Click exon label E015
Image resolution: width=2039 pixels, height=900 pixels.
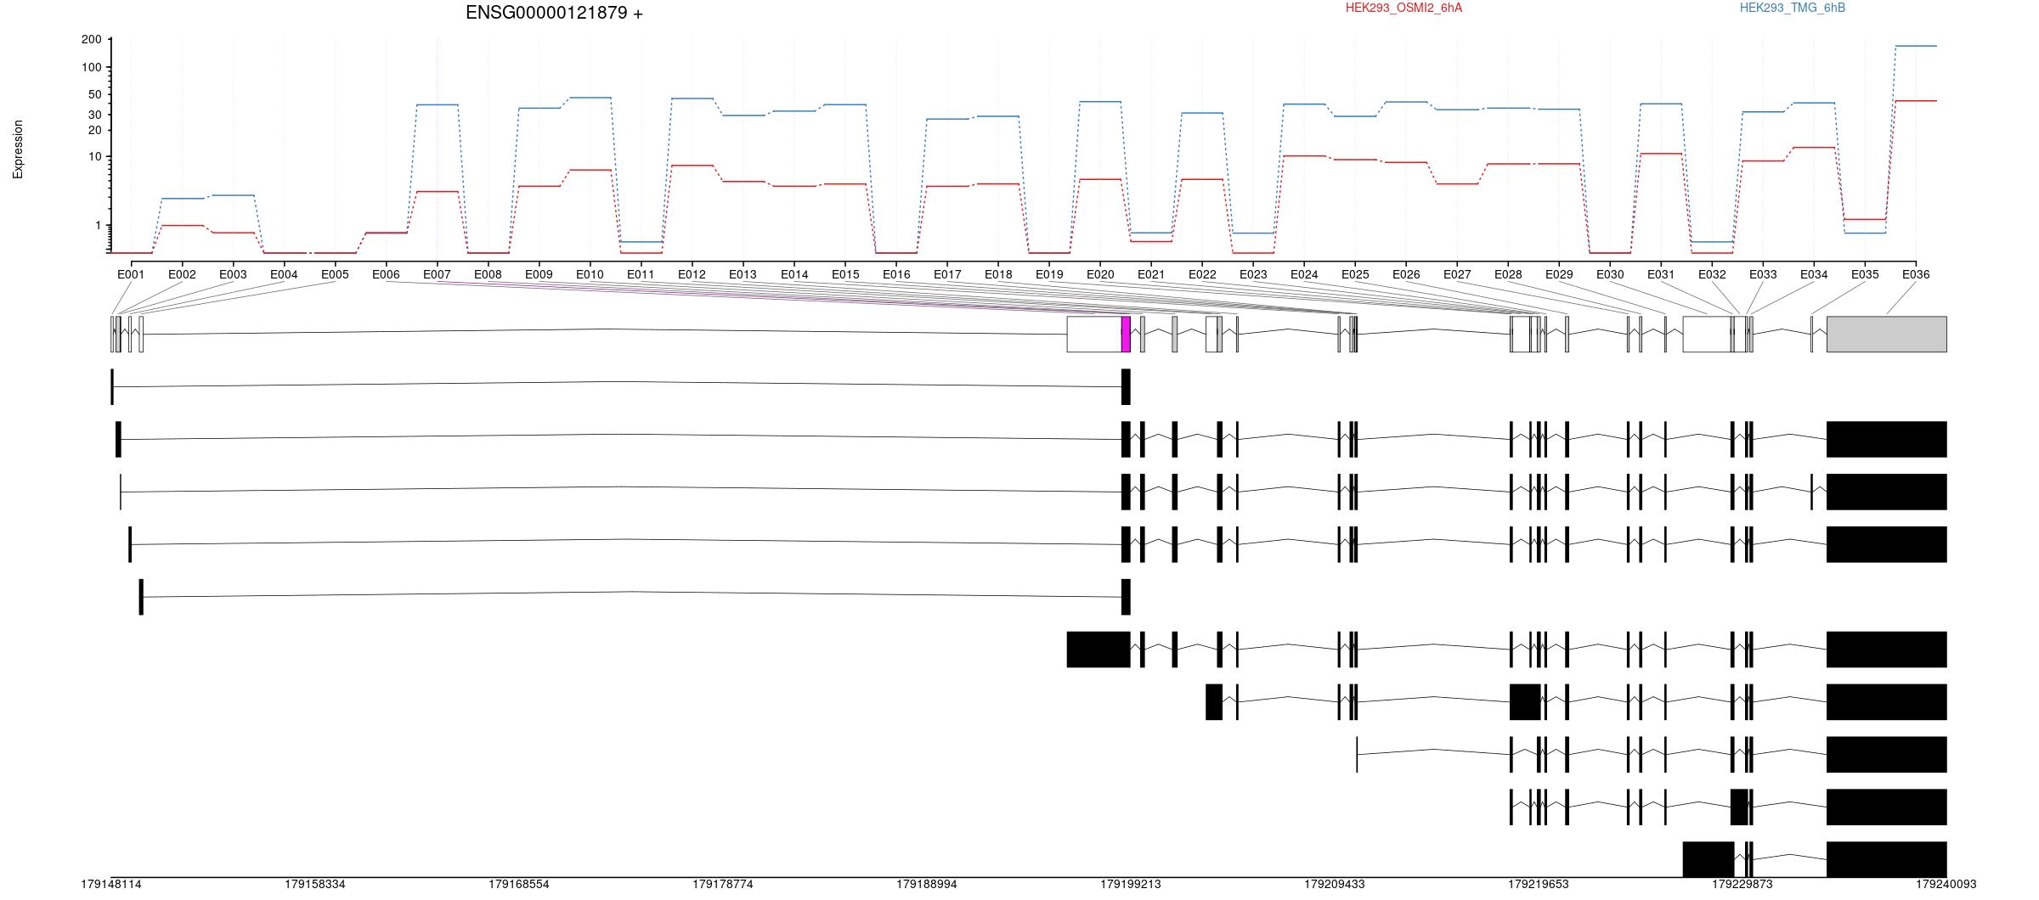click(x=845, y=274)
